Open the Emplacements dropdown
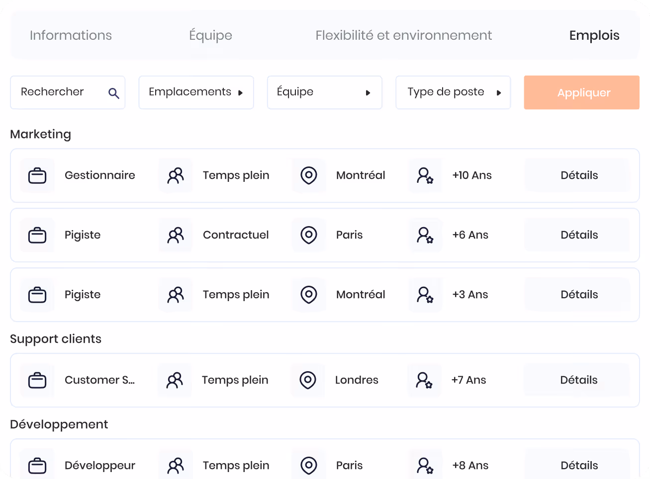The width and height of the screenshot is (650, 479). pos(196,92)
